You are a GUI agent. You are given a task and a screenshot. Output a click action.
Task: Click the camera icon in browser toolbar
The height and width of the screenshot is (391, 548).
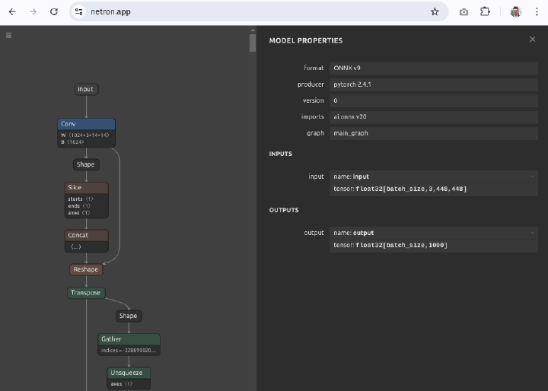464,11
